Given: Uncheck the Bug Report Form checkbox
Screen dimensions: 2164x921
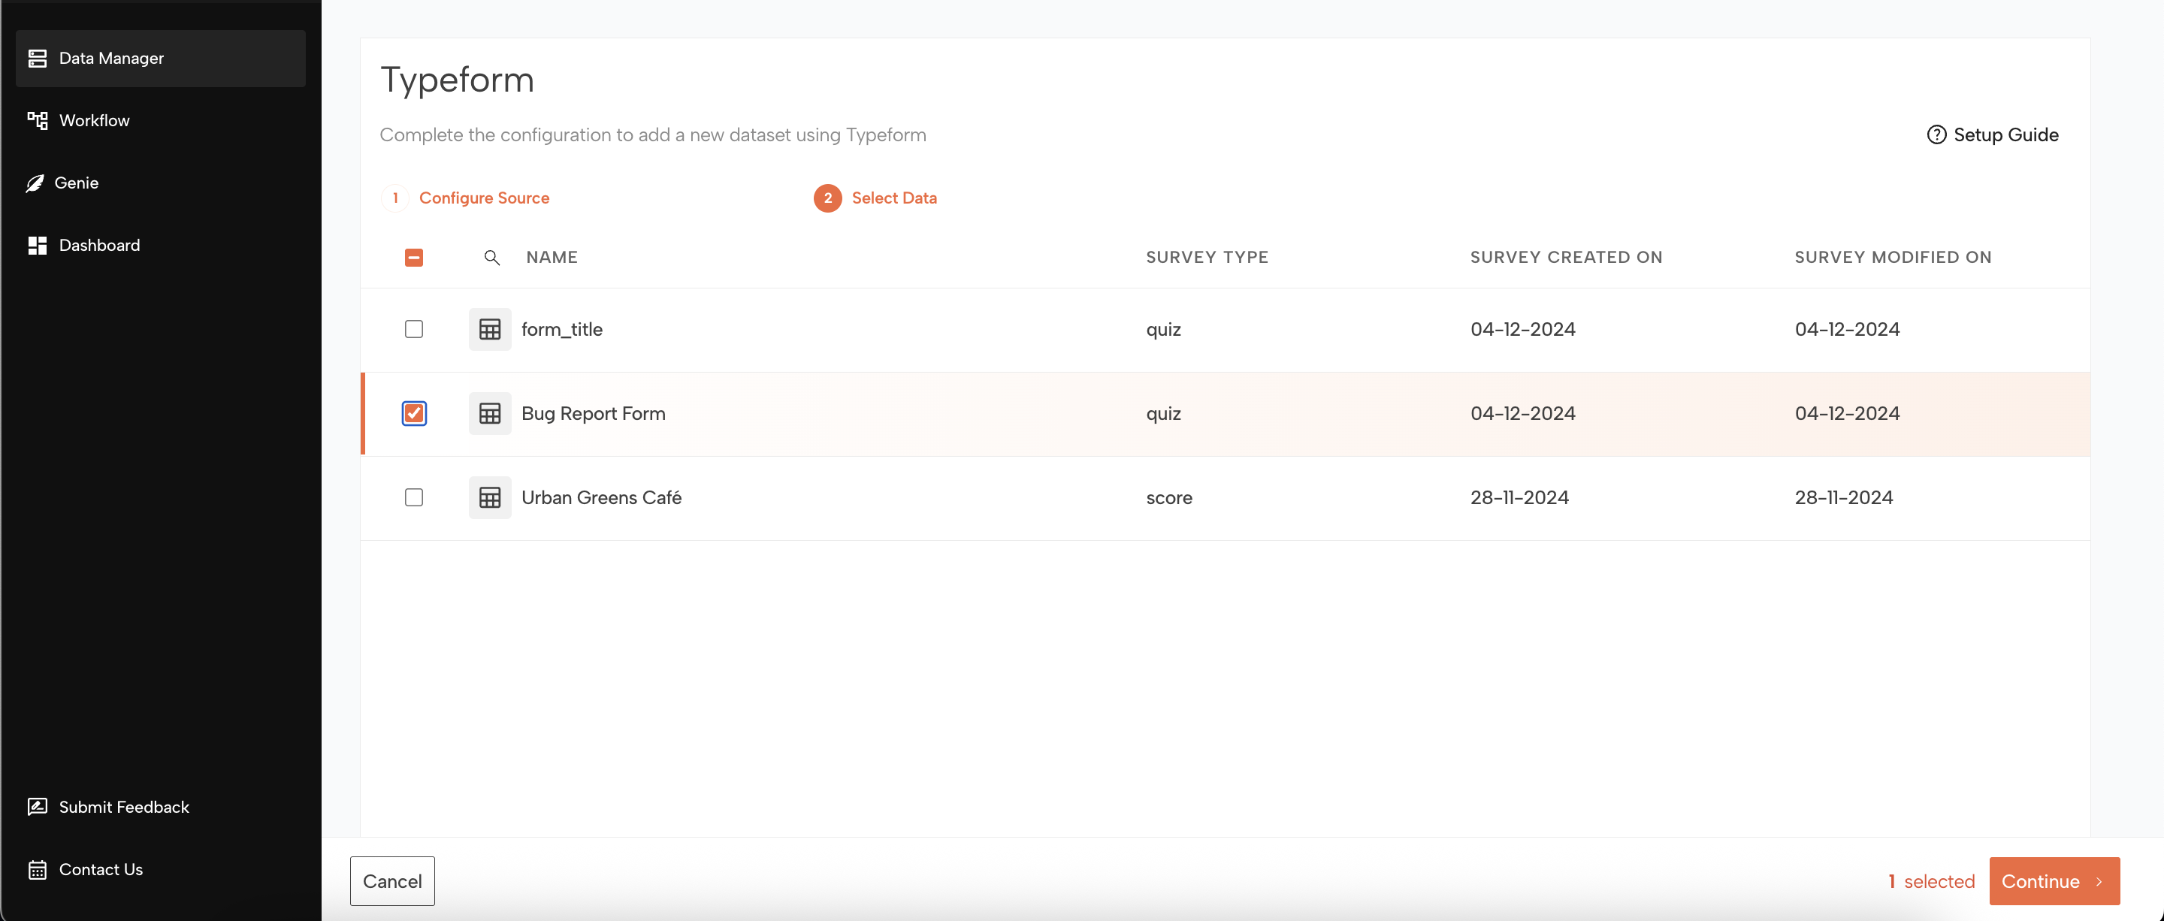Looking at the screenshot, I should [413, 413].
